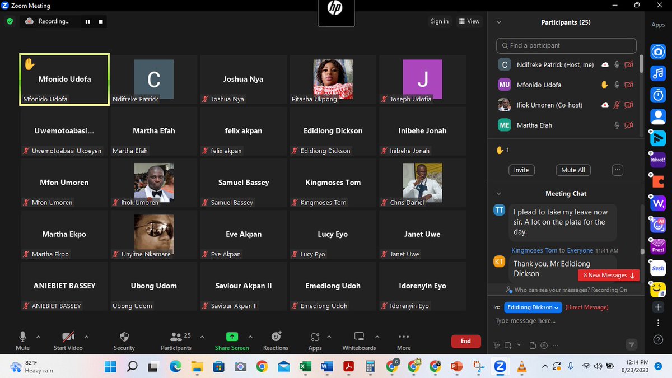Stop the meeting recording
Viewport: 672px width, 378px height.
coord(101,21)
